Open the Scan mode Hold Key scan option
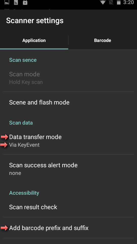Viewport: 137px width, 244px height. [68, 78]
